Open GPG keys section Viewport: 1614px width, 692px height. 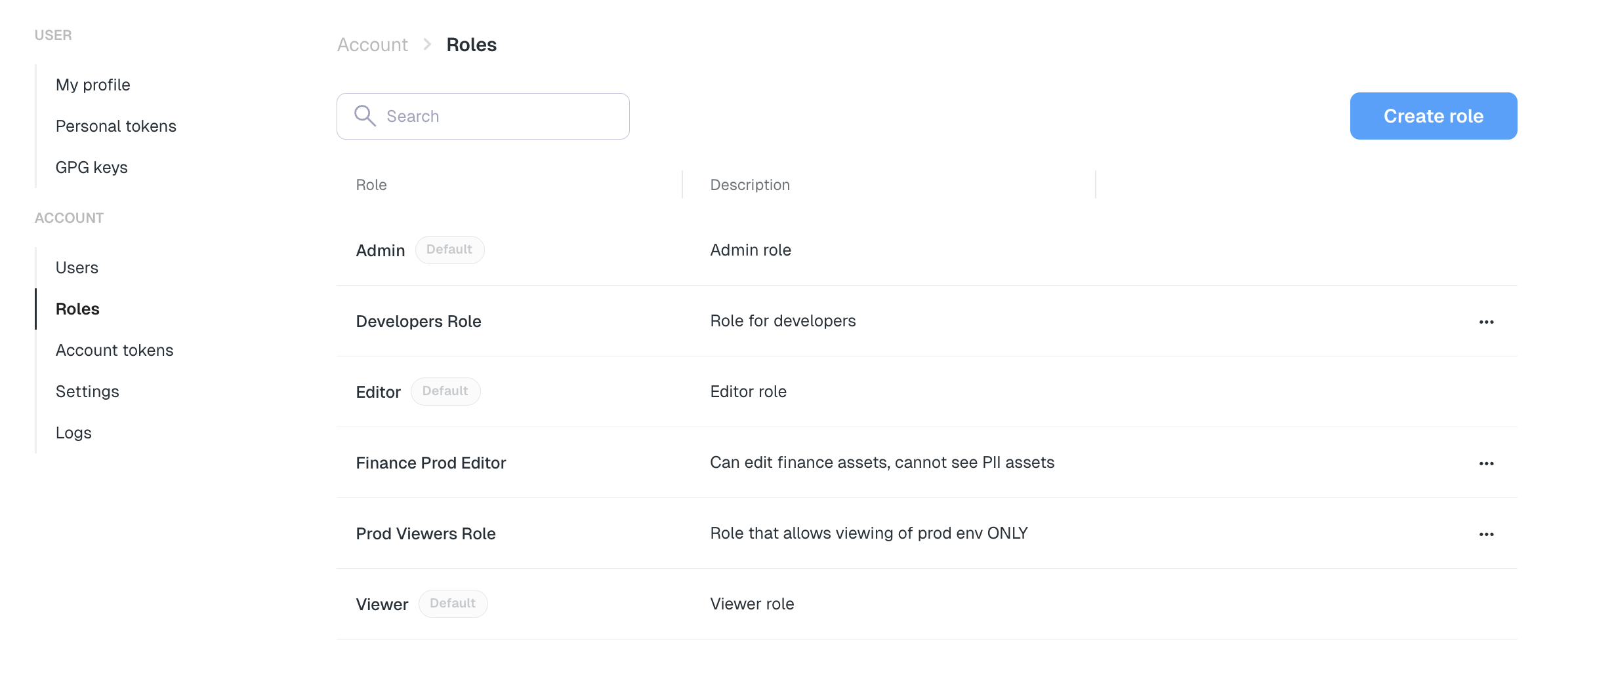coord(92,167)
